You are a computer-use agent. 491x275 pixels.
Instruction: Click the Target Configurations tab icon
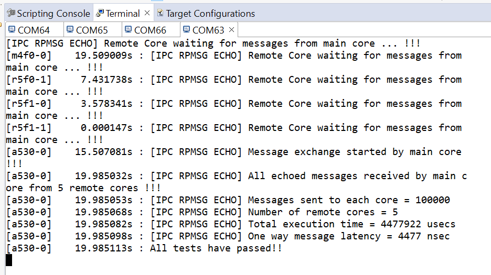[160, 13]
